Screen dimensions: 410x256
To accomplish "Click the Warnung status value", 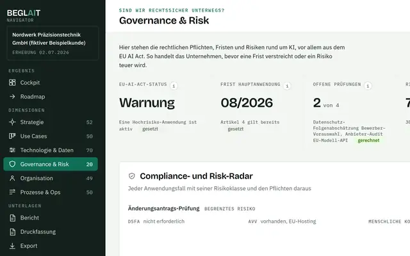I will [x=147, y=102].
